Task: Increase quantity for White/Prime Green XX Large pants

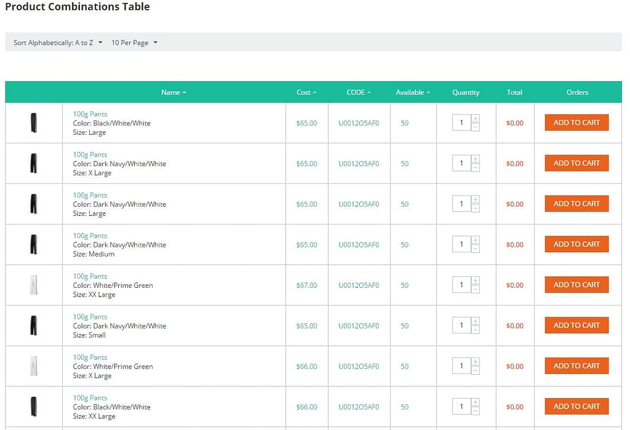Action: tap(476, 281)
